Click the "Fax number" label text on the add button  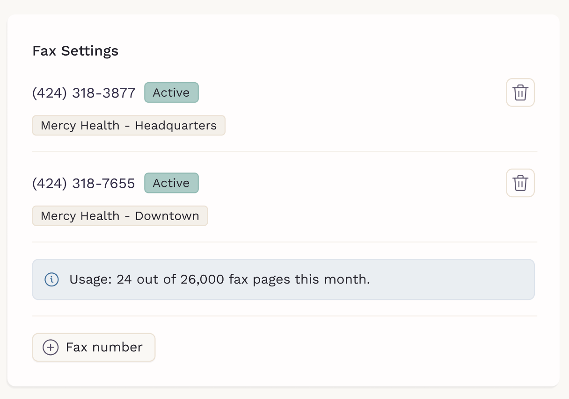click(x=104, y=347)
